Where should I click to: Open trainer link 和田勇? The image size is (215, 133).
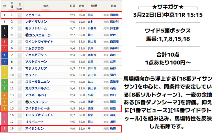(114, 15)
